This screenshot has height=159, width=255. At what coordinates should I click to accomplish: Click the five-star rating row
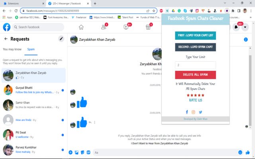(196, 95)
